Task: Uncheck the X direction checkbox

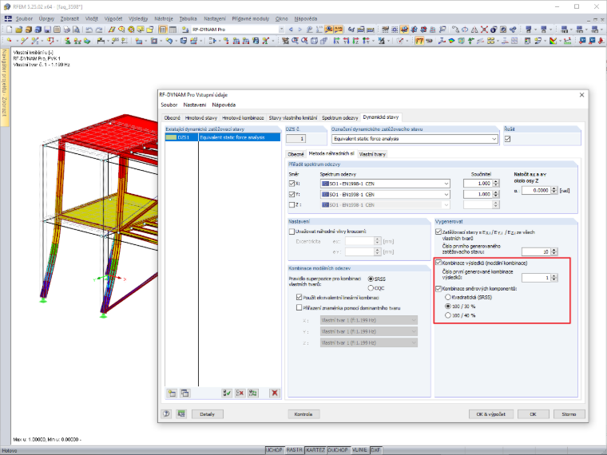Action: pyautogui.click(x=292, y=184)
